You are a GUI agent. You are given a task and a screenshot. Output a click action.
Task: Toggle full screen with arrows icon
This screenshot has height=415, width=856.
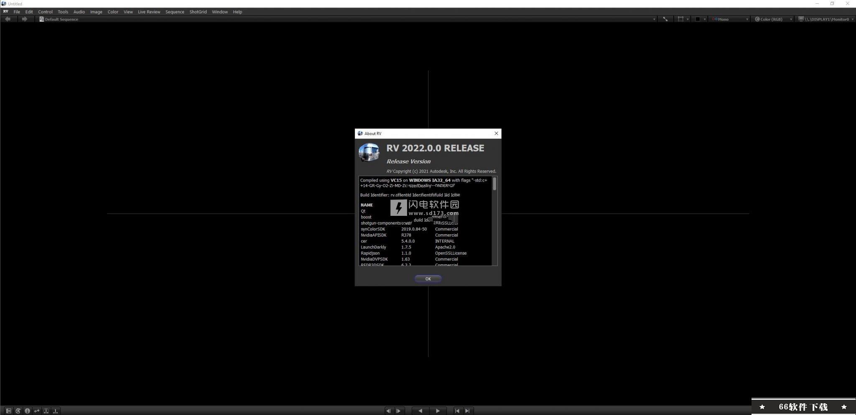click(x=665, y=19)
